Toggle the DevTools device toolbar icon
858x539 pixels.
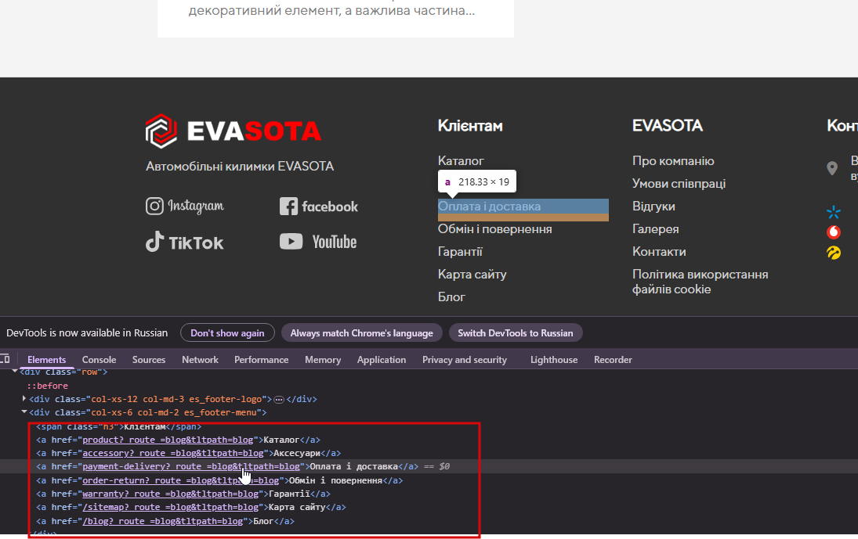tap(5, 359)
